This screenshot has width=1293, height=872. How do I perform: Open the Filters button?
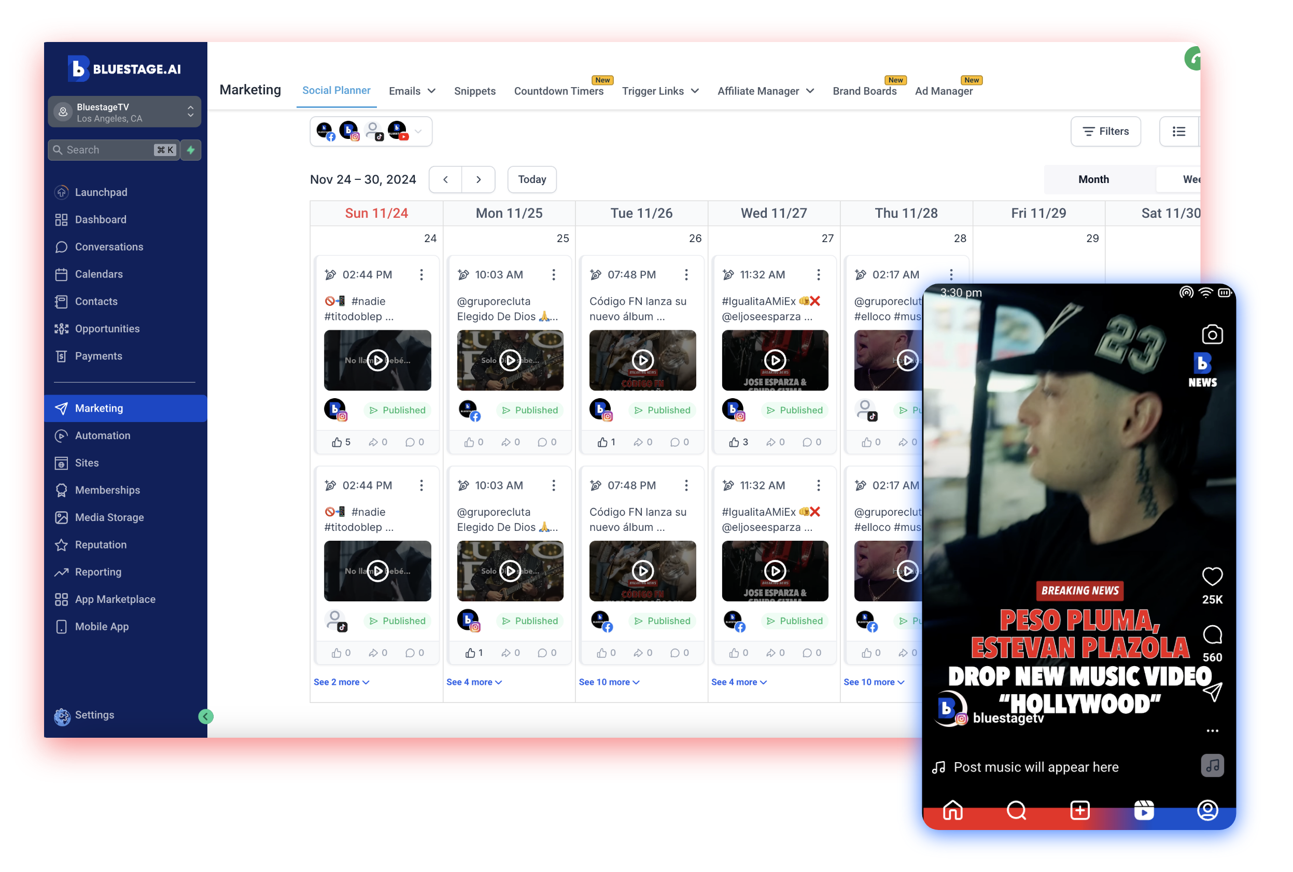click(1106, 132)
